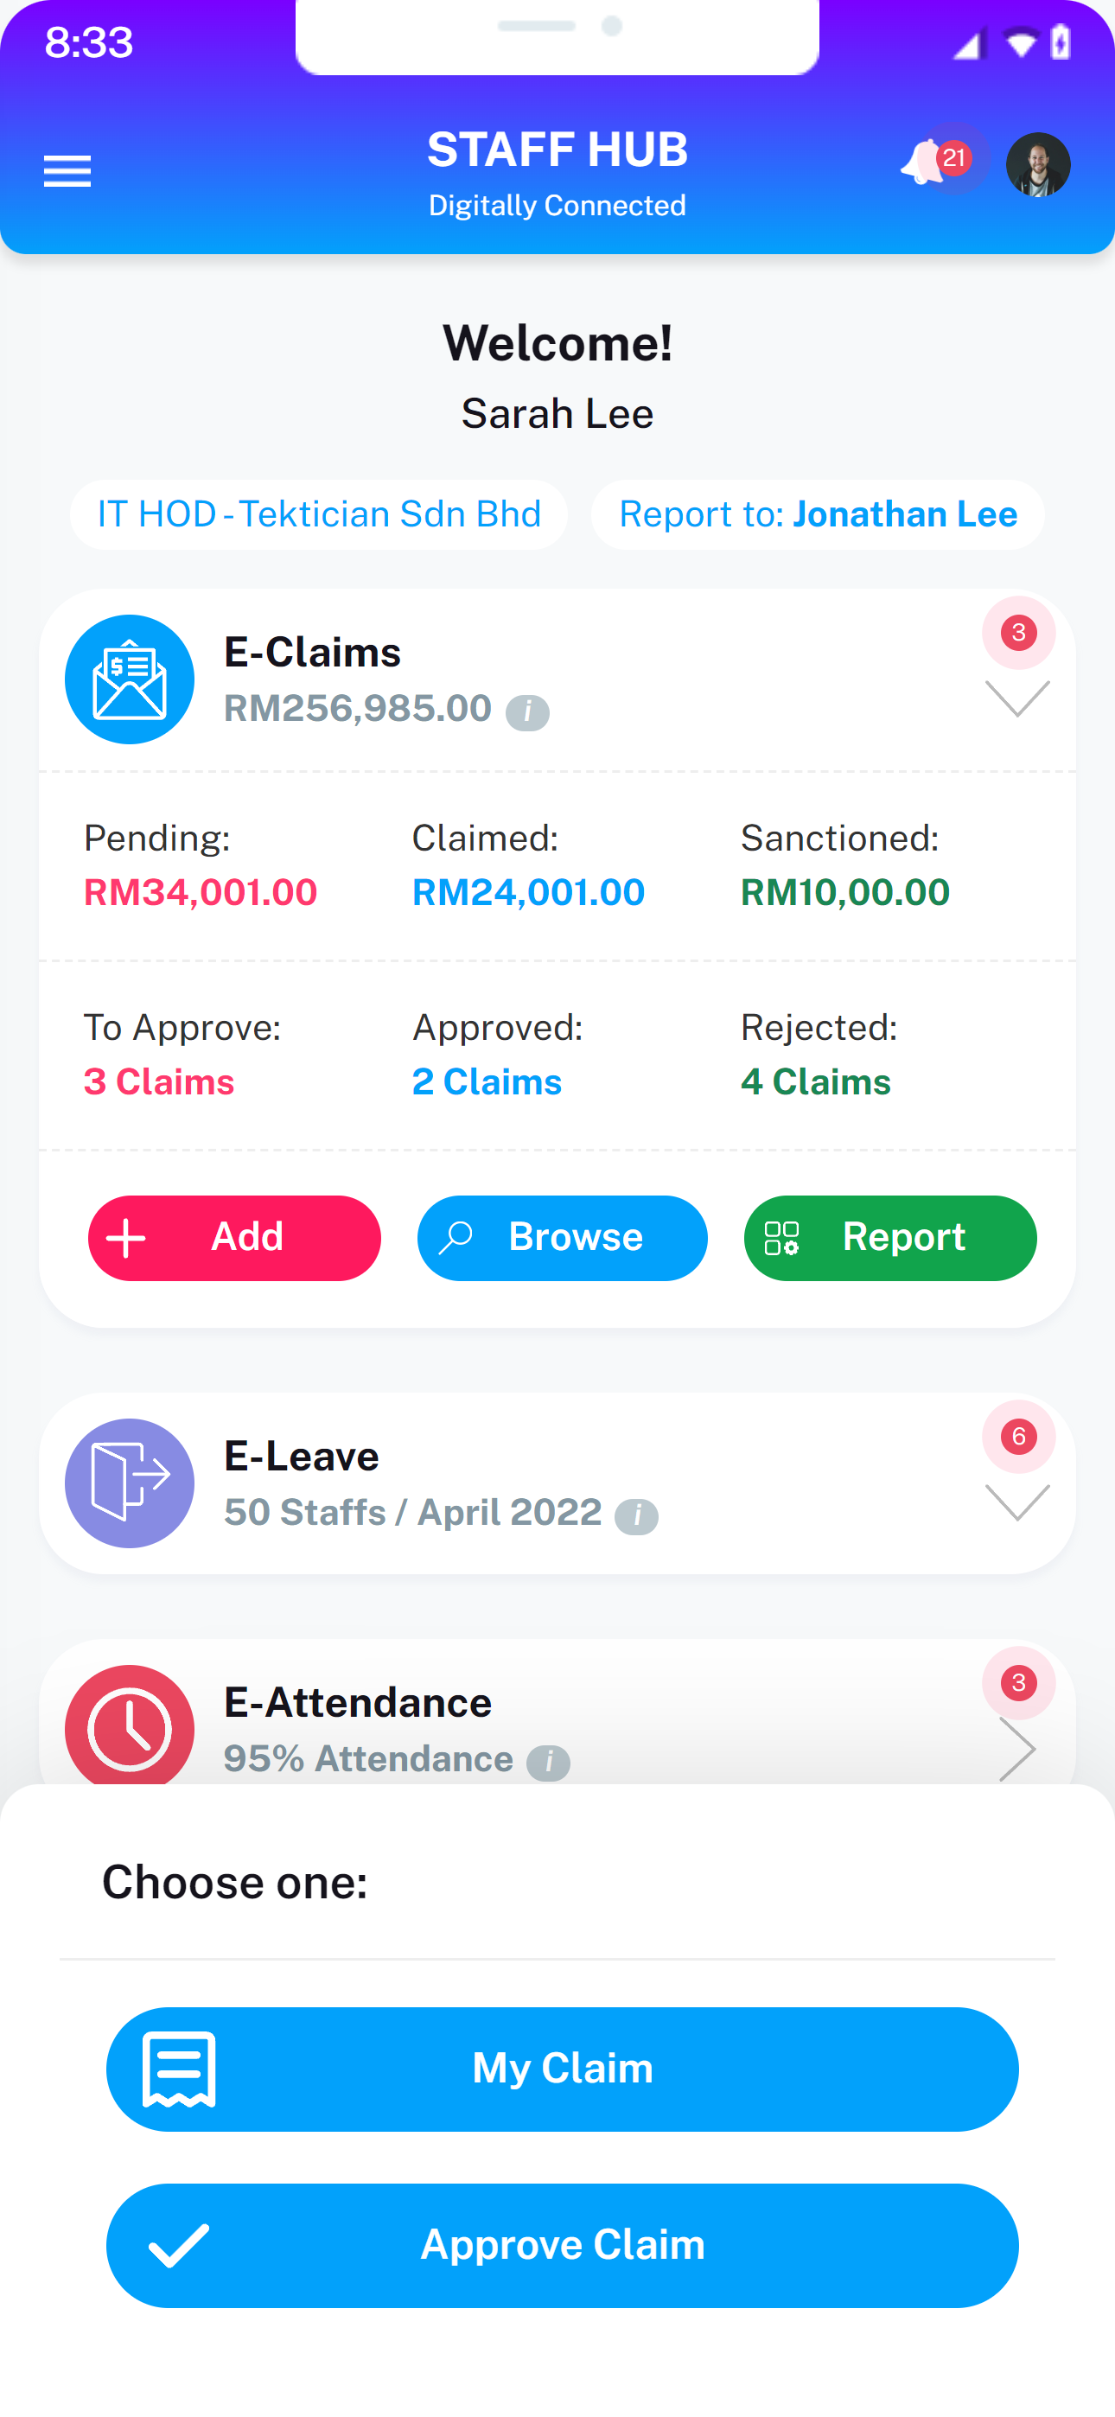Collapse the E-Claims card chevron
The height and width of the screenshot is (2417, 1115).
tap(1017, 699)
